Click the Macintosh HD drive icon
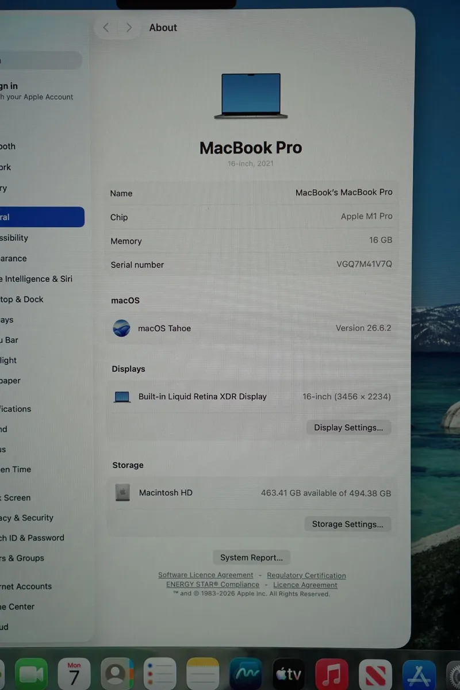The height and width of the screenshot is (690, 460). pyautogui.click(x=122, y=493)
